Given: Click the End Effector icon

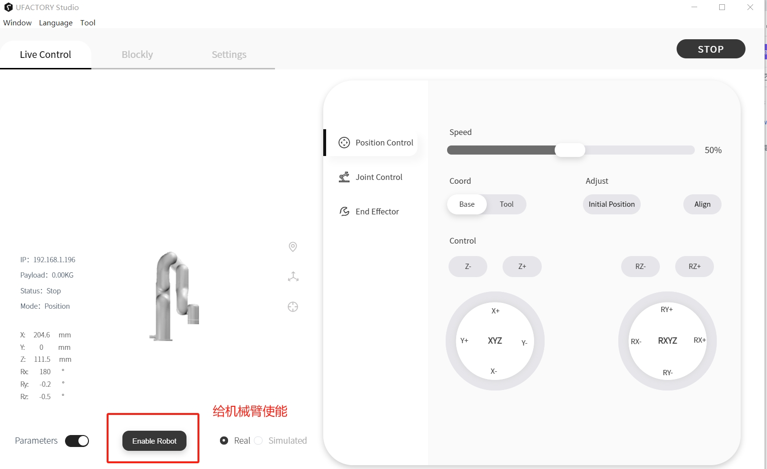Looking at the screenshot, I should coord(344,212).
